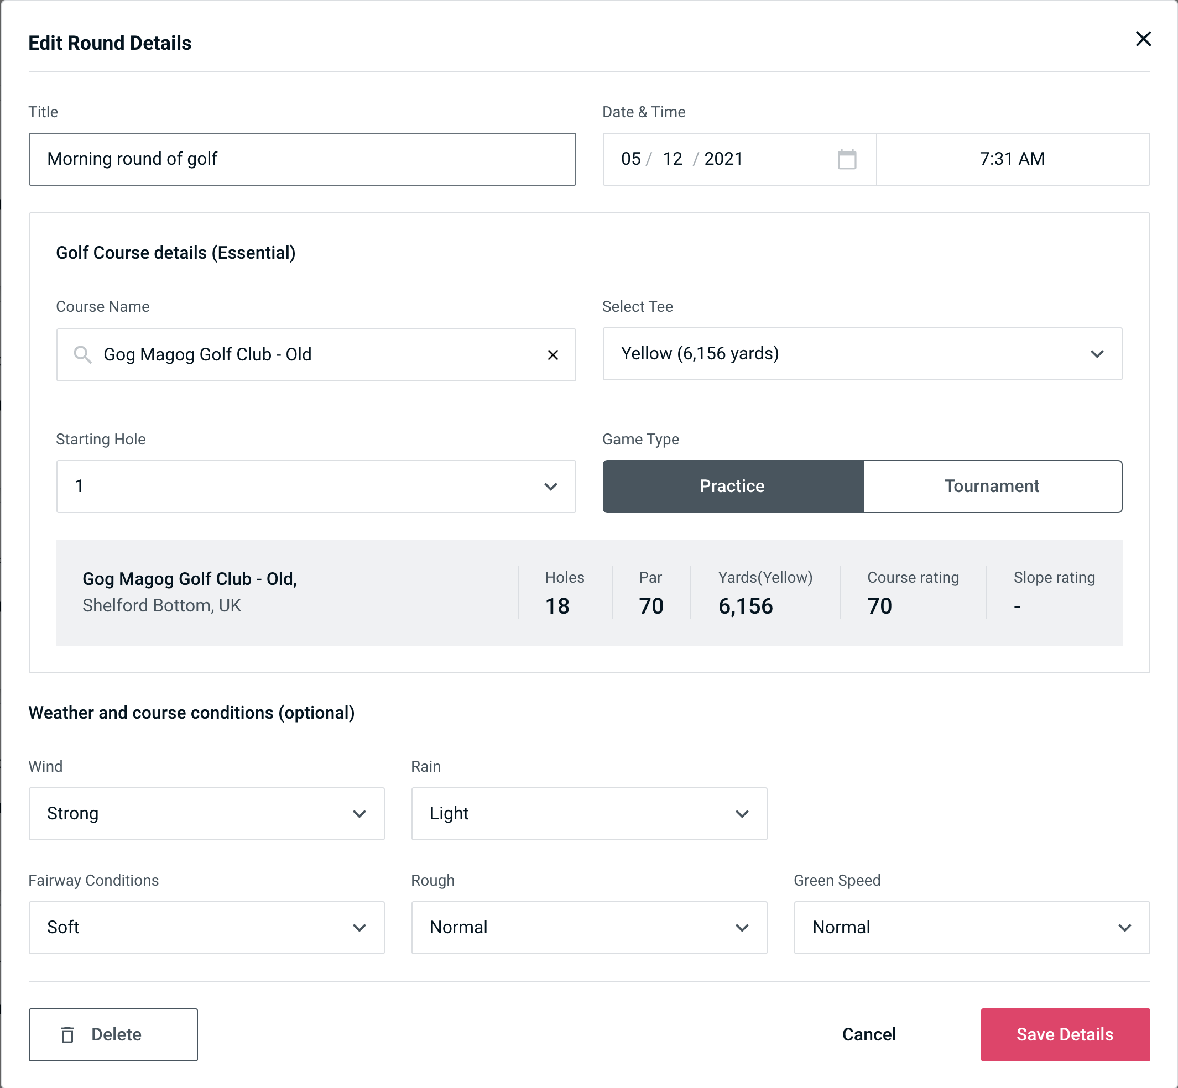Click the Rough dropdown to change condition

[589, 928]
